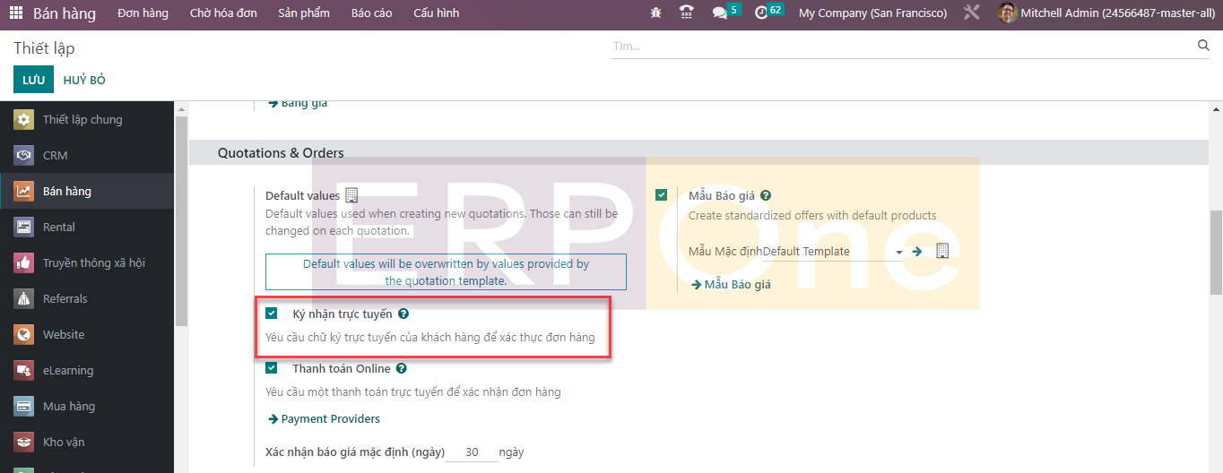The image size is (1223, 473).
Task: Click help icon beside Mẫu Báo giá
Action: (766, 195)
